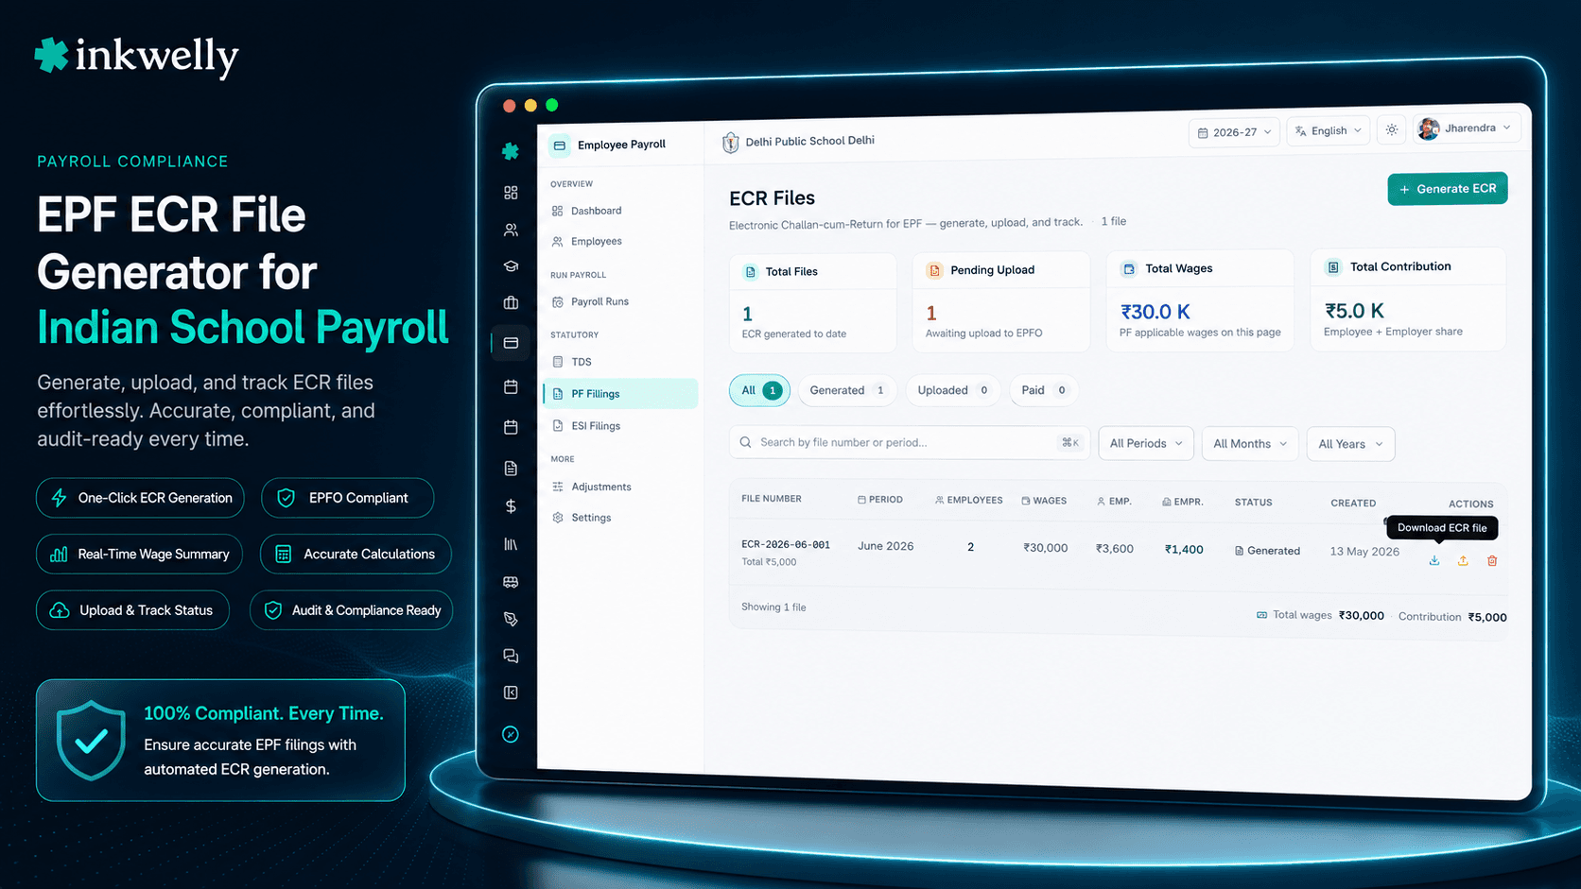The height and width of the screenshot is (889, 1581).
Task: Open Payroll Runs in the sidebar
Action: pos(599,302)
